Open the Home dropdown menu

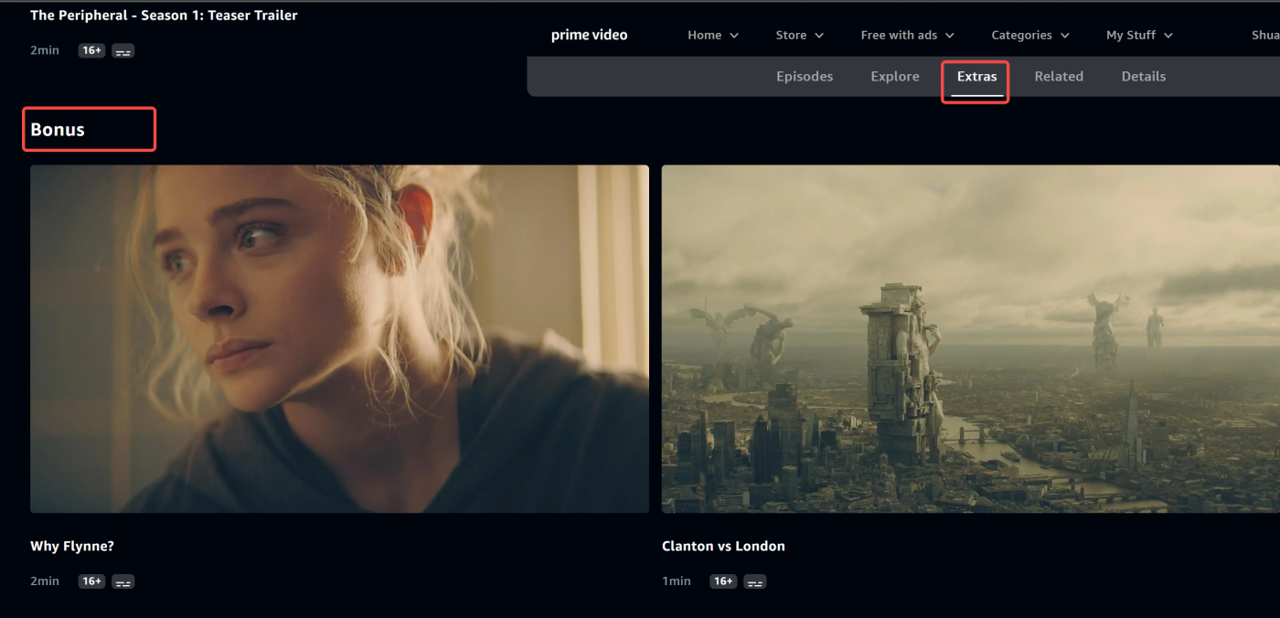(x=713, y=35)
